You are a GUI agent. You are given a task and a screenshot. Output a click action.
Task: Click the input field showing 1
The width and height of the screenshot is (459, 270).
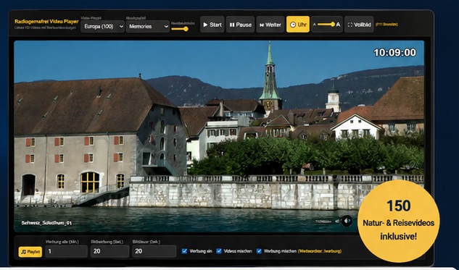(67, 251)
